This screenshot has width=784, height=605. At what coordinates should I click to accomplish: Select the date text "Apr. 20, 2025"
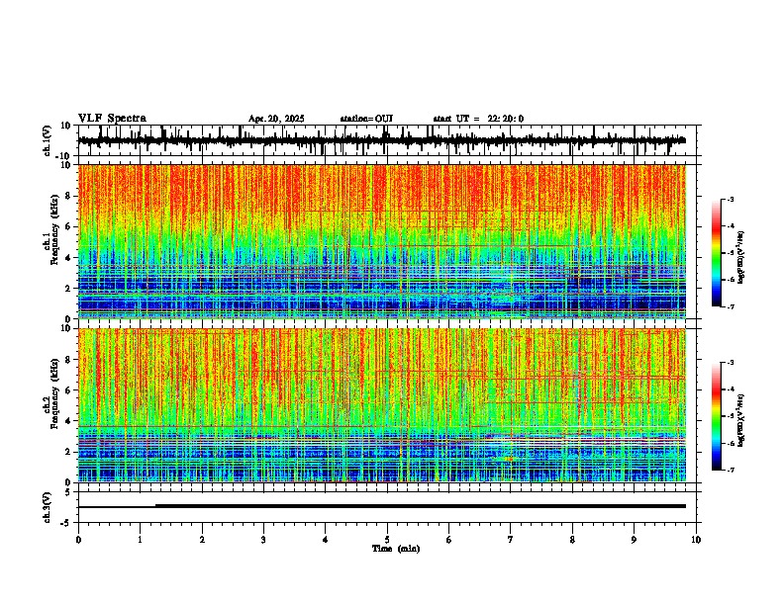pyautogui.click(x=276, y=119)
